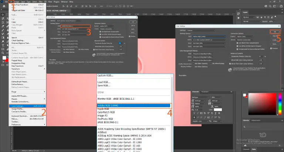Toggle Use Black Point Compensation in right dialog

pyautogui.click(x=237, y=43)
